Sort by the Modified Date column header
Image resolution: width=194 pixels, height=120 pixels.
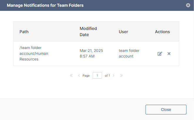coord(88,31)
